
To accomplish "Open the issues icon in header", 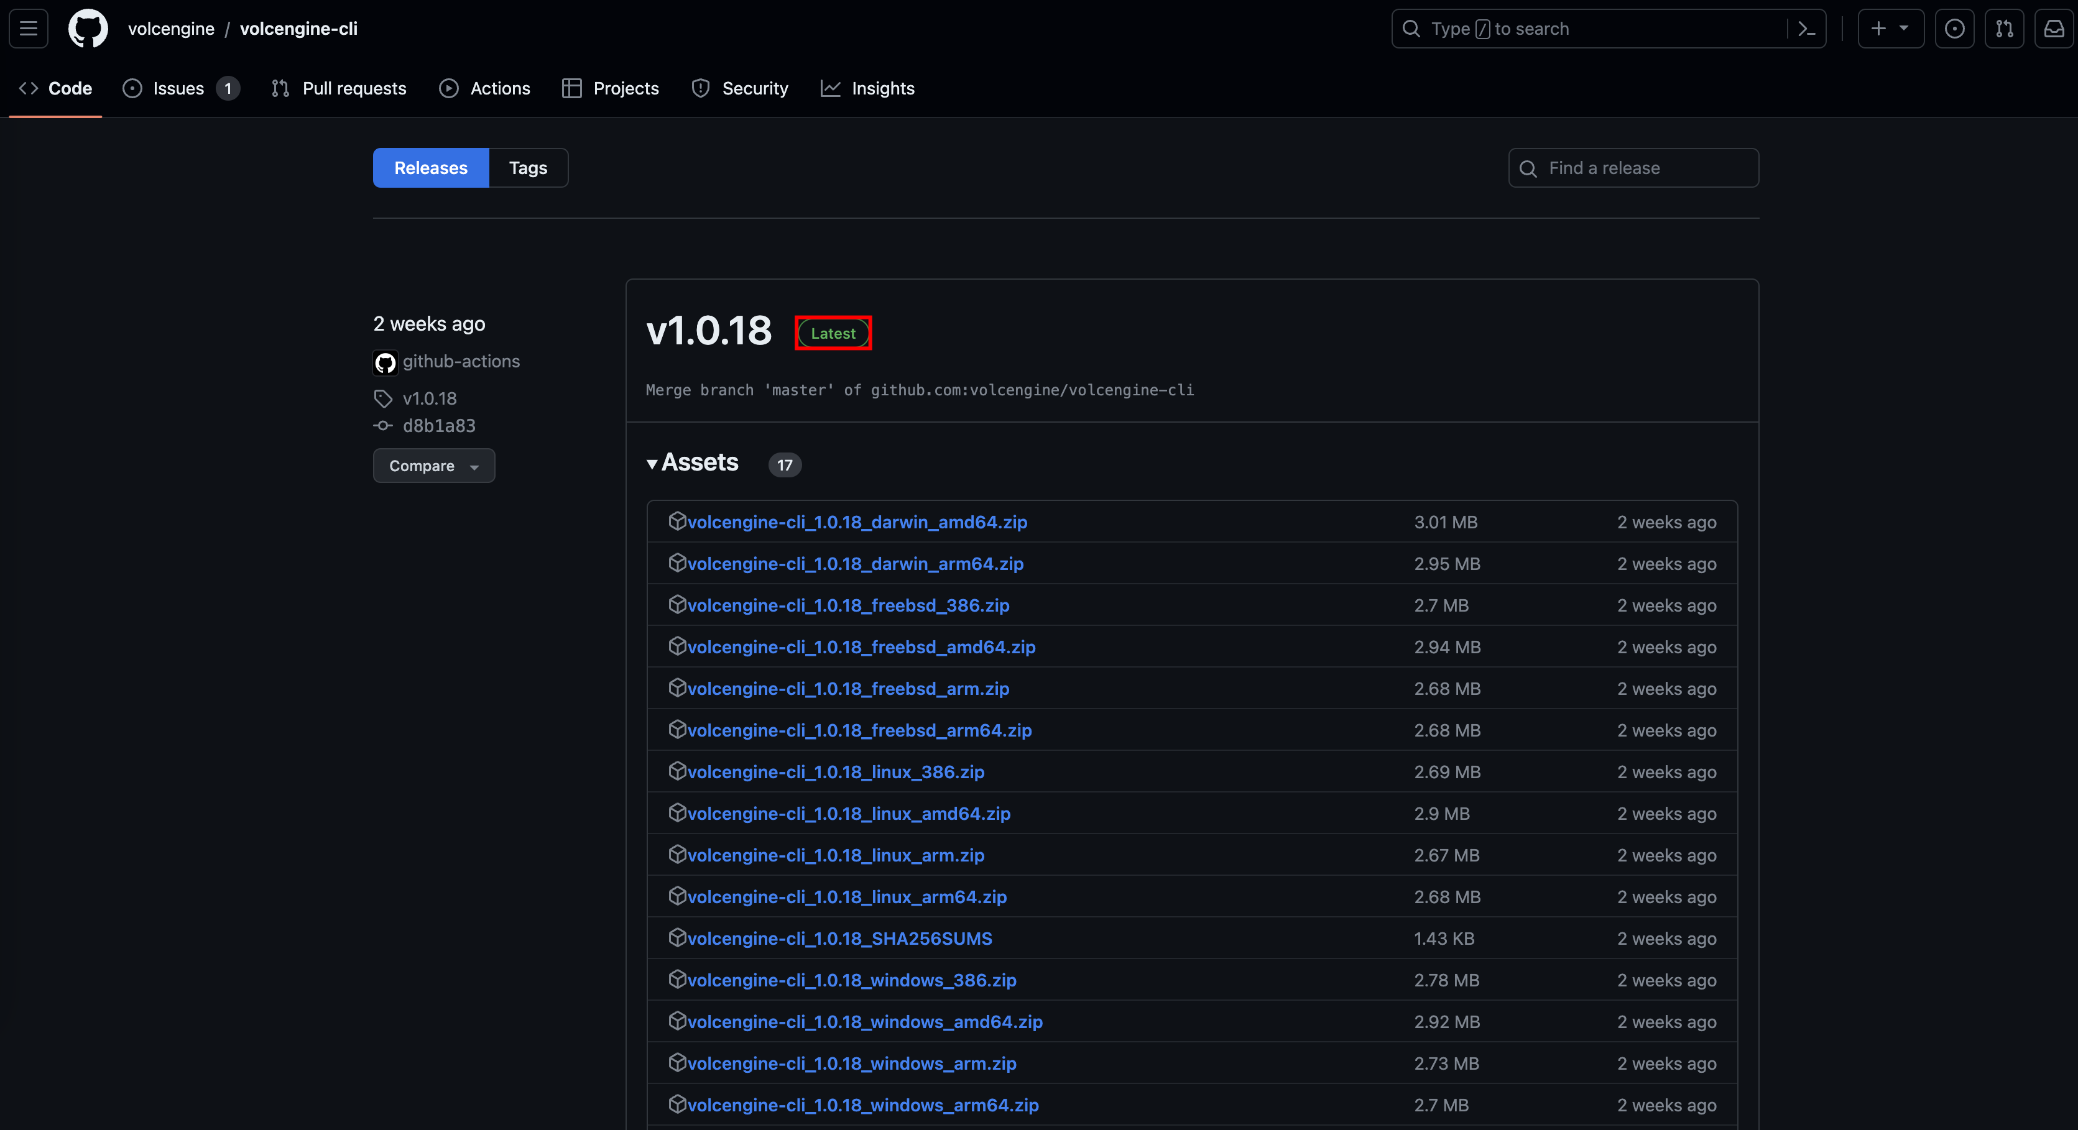I will (x=1954, y=29).
